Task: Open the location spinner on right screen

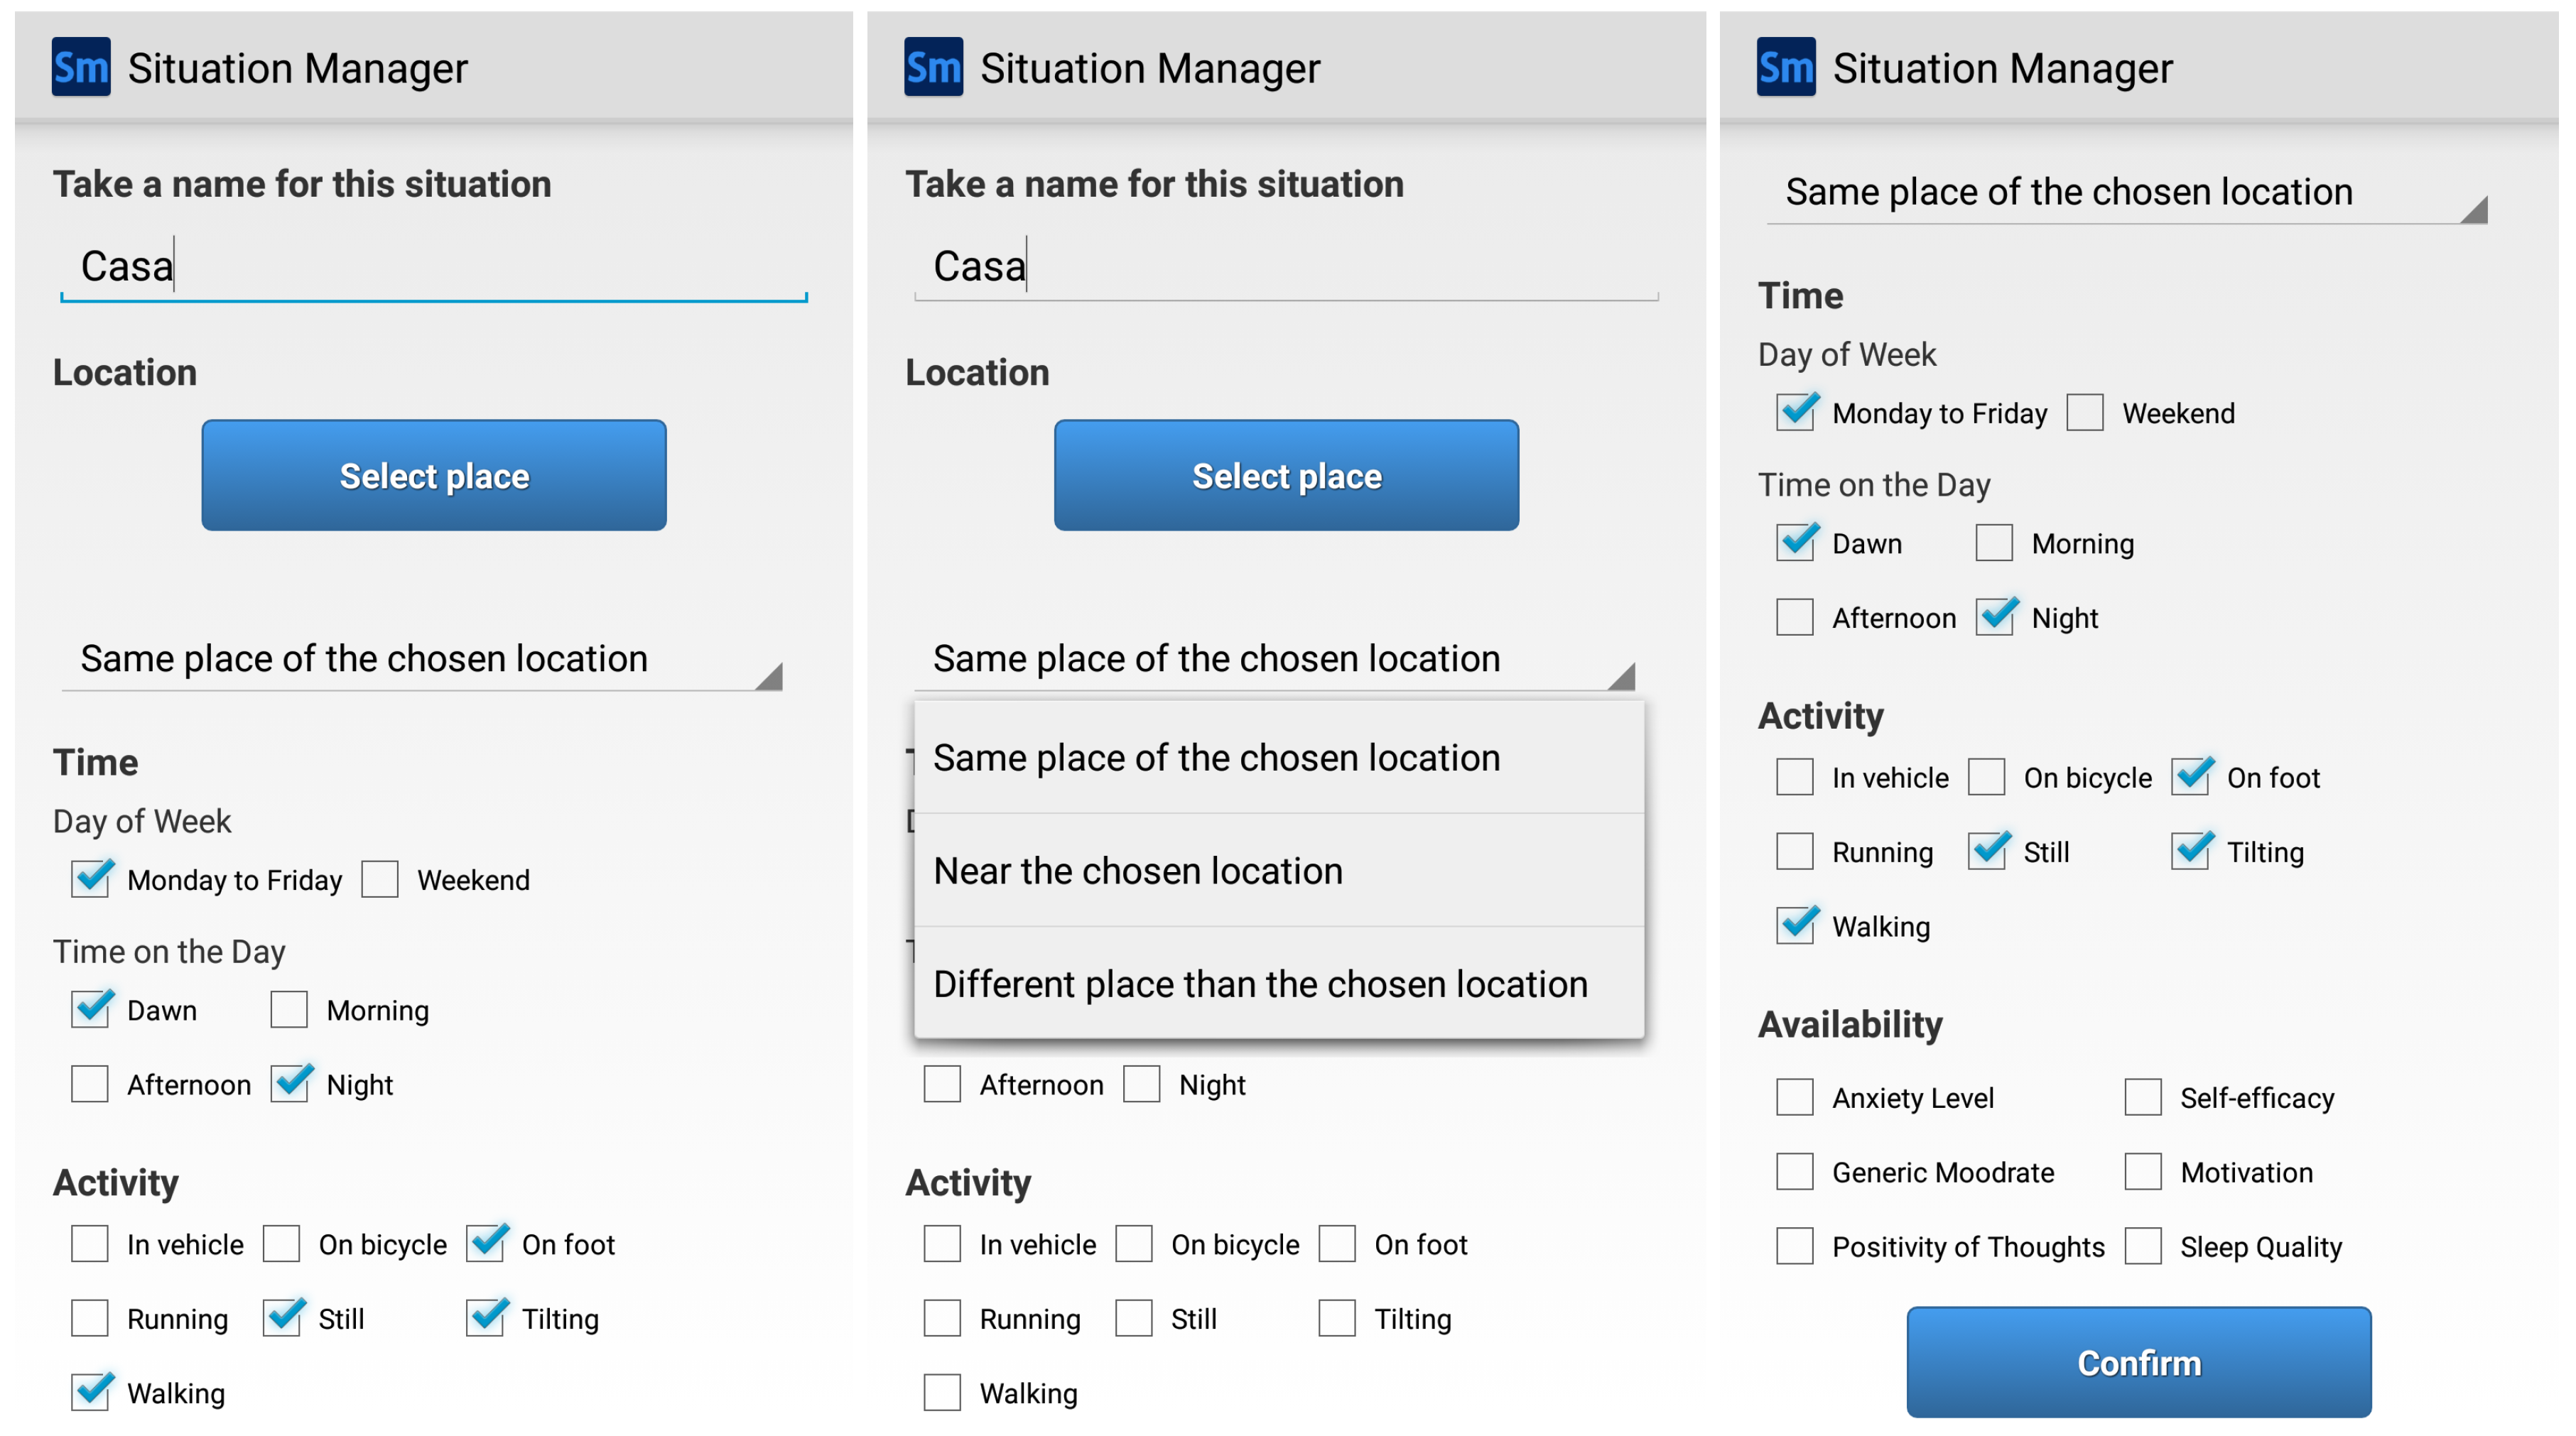Action: point(2125,192)
